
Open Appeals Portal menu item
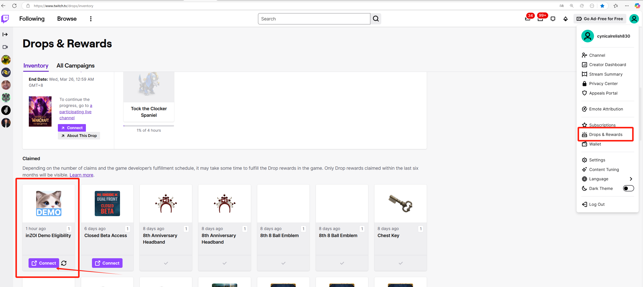(607, 93)
